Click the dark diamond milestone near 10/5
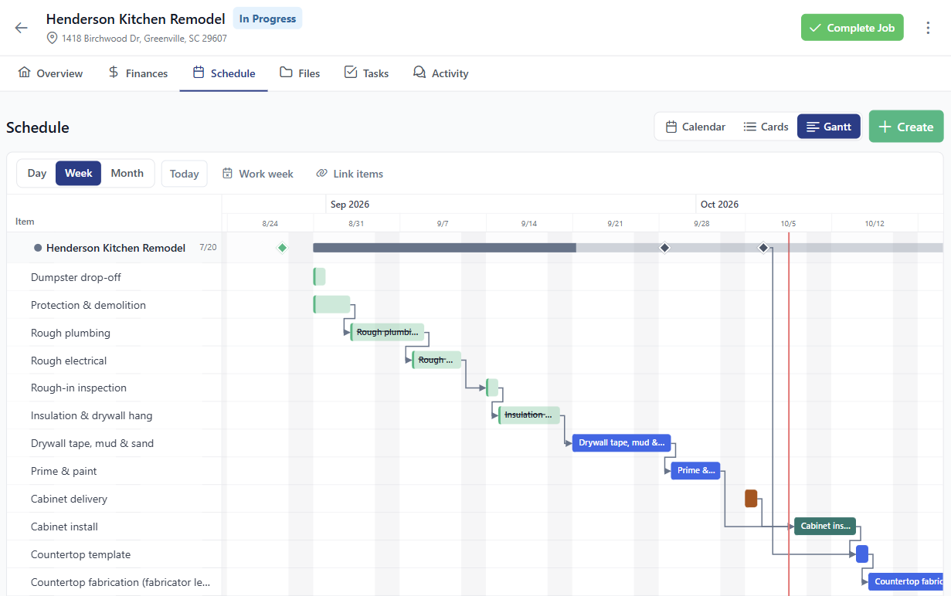Viewport: 951px width, 596px height. point(763,248)
